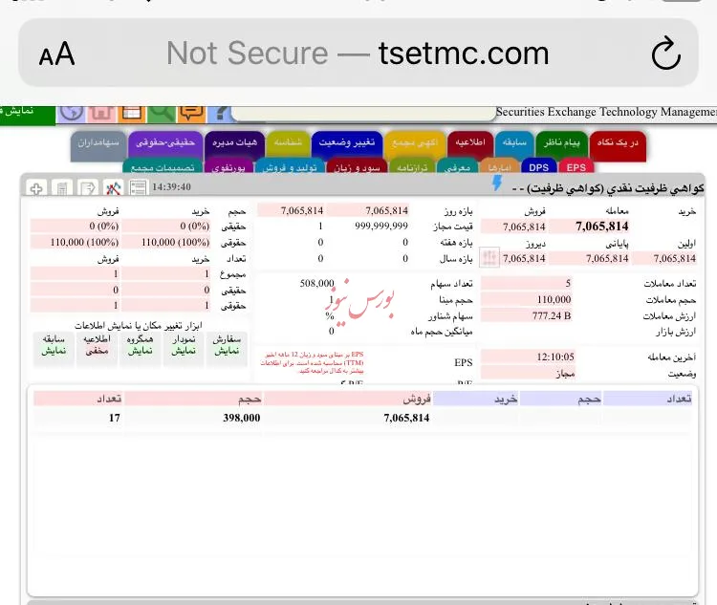The height and width of the screenshot is (605, 717).
Task: Click the last trade time 12:10:05
Action: [555, 357]
